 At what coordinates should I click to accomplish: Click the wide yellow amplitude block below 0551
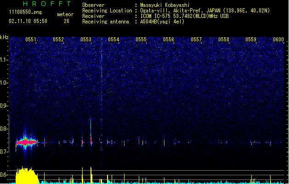pyautogui.click(x=27, y=175)
